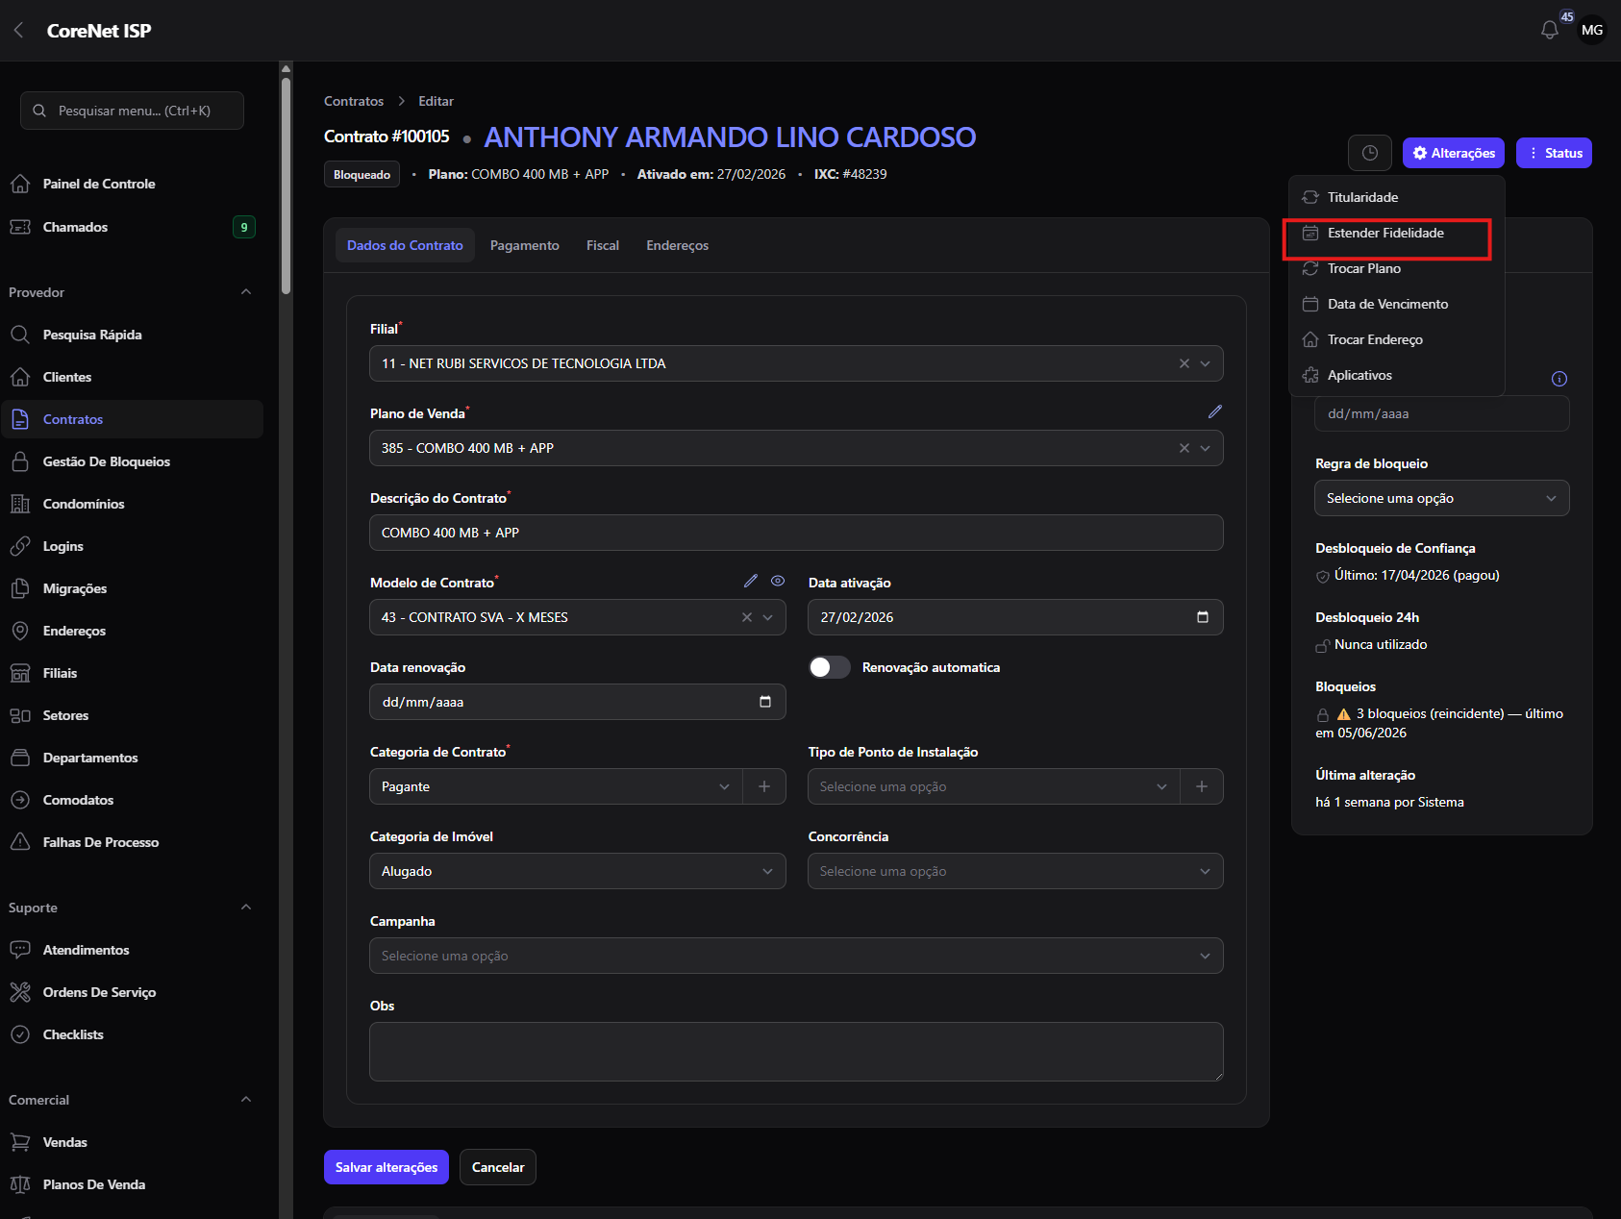Open calendar picker for Data ativação
This screenshot has width=1621, height=1219.
[x=1202, y=617]
